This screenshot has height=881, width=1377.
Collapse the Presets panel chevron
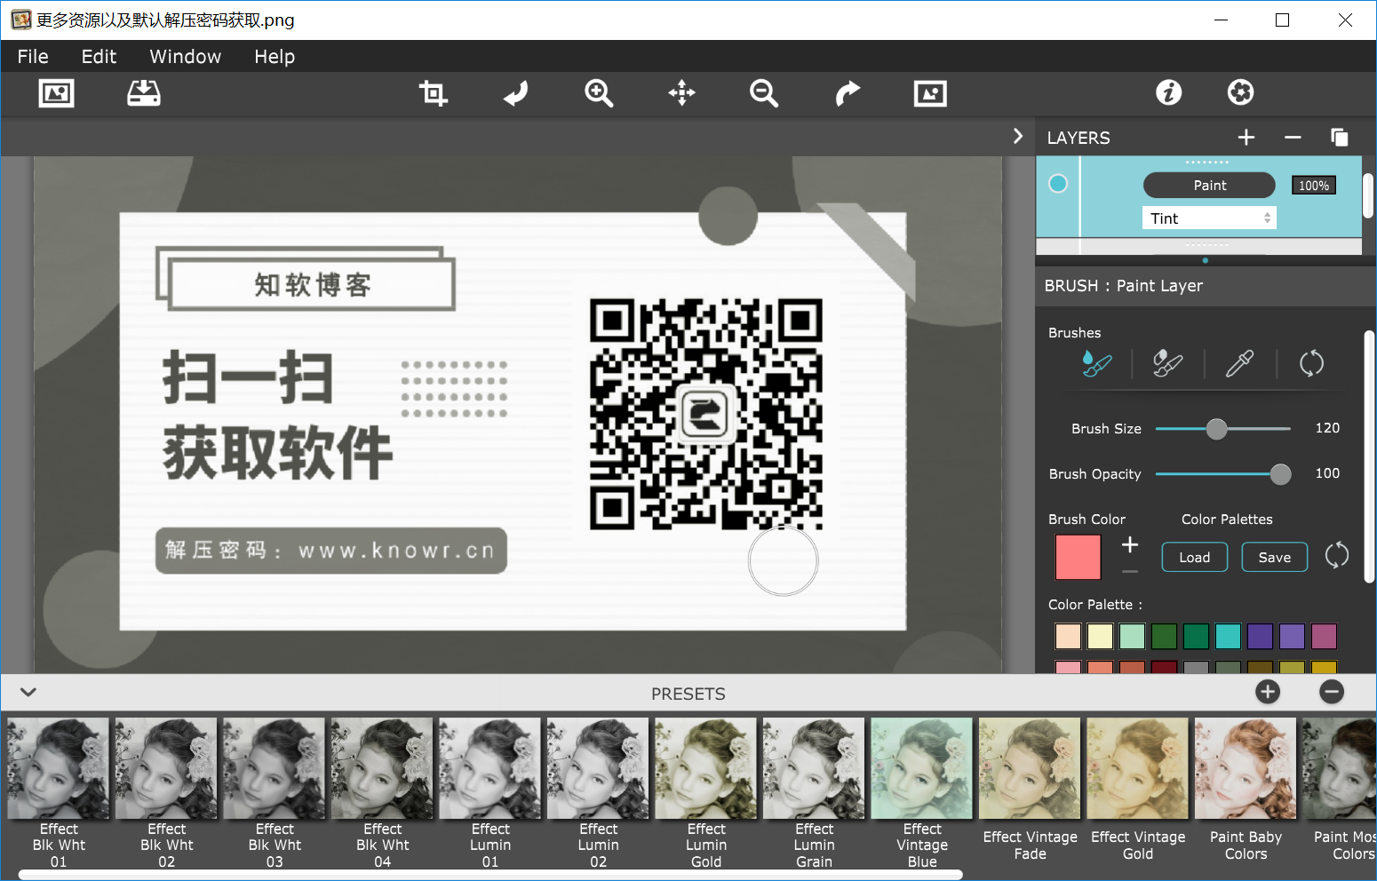point(28,692)
